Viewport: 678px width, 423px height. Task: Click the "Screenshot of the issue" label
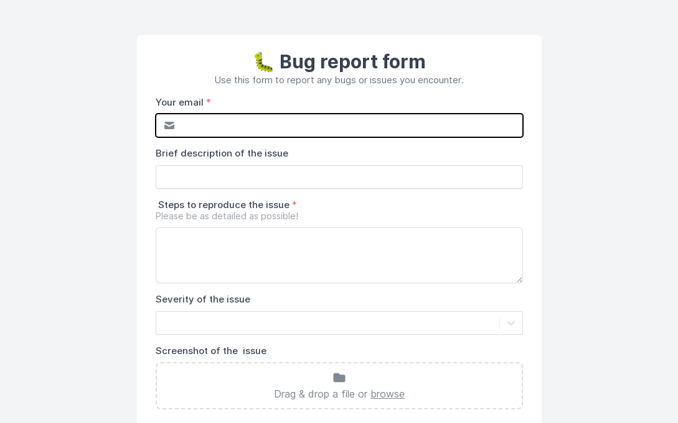coord(211,351)
